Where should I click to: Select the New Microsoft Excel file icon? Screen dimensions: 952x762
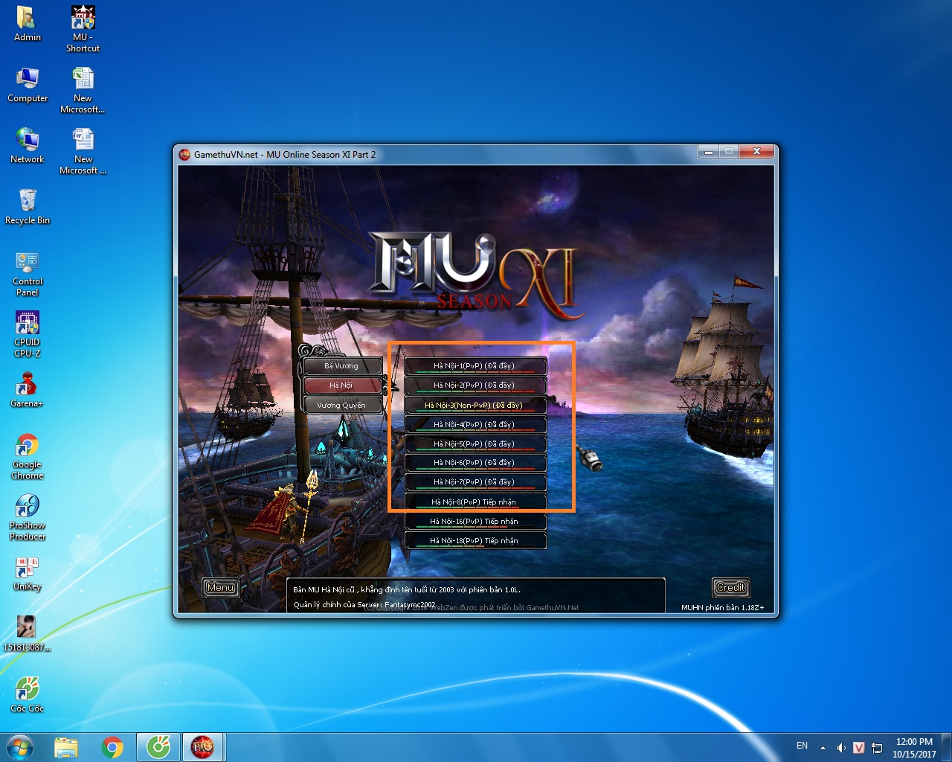83,91
